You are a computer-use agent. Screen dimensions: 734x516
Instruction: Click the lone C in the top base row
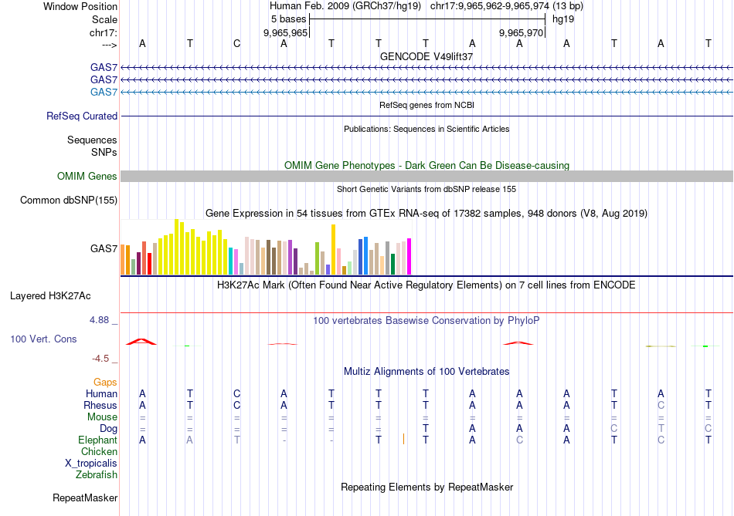coord(237,43)
